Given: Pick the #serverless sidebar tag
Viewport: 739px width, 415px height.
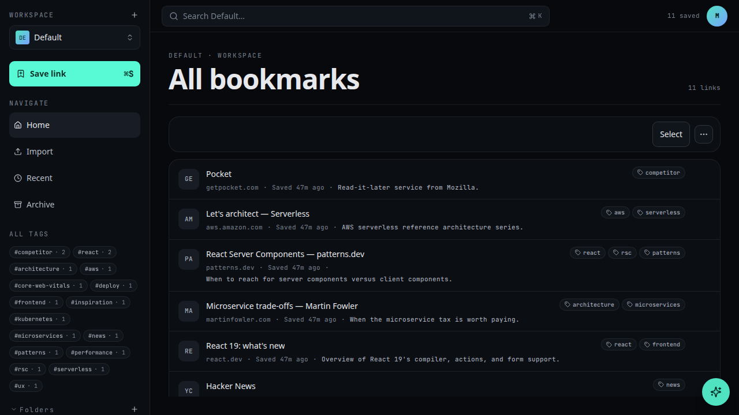Looking at the screenshot, I should (79, 369).
